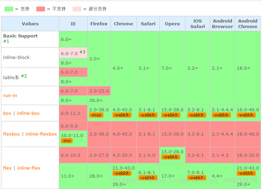
Task: Open the flexbox value link
Action: tap(11, 134)
